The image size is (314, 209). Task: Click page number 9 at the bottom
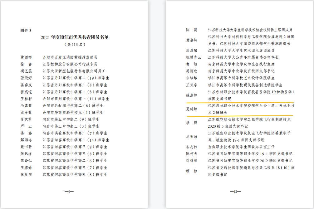(69, 192)
